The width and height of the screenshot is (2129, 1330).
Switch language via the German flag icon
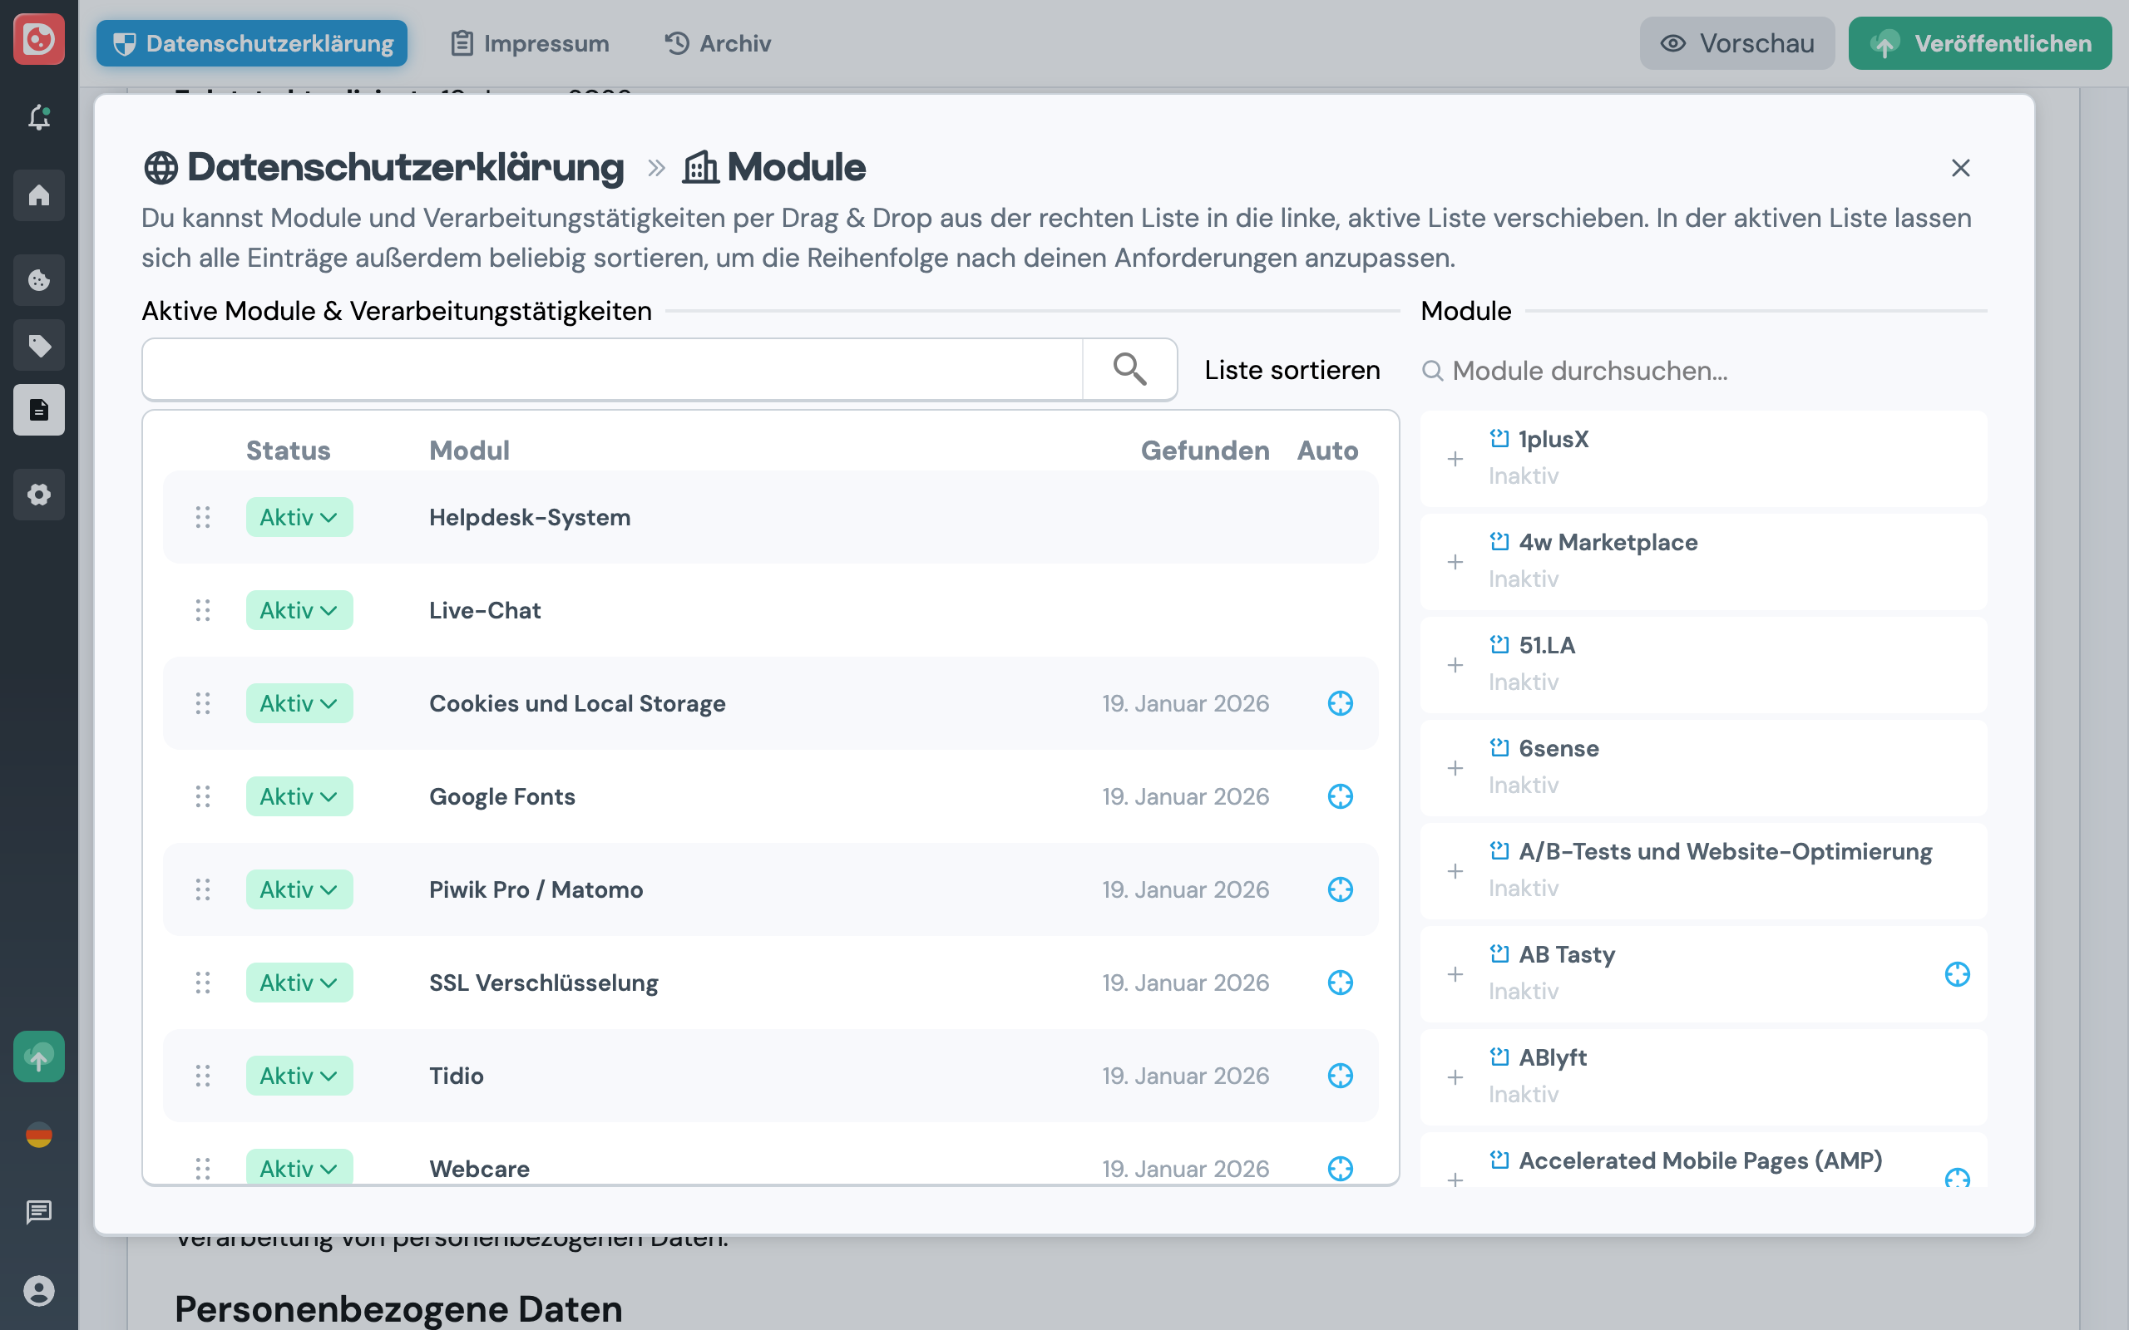(x=39, y=1135)
